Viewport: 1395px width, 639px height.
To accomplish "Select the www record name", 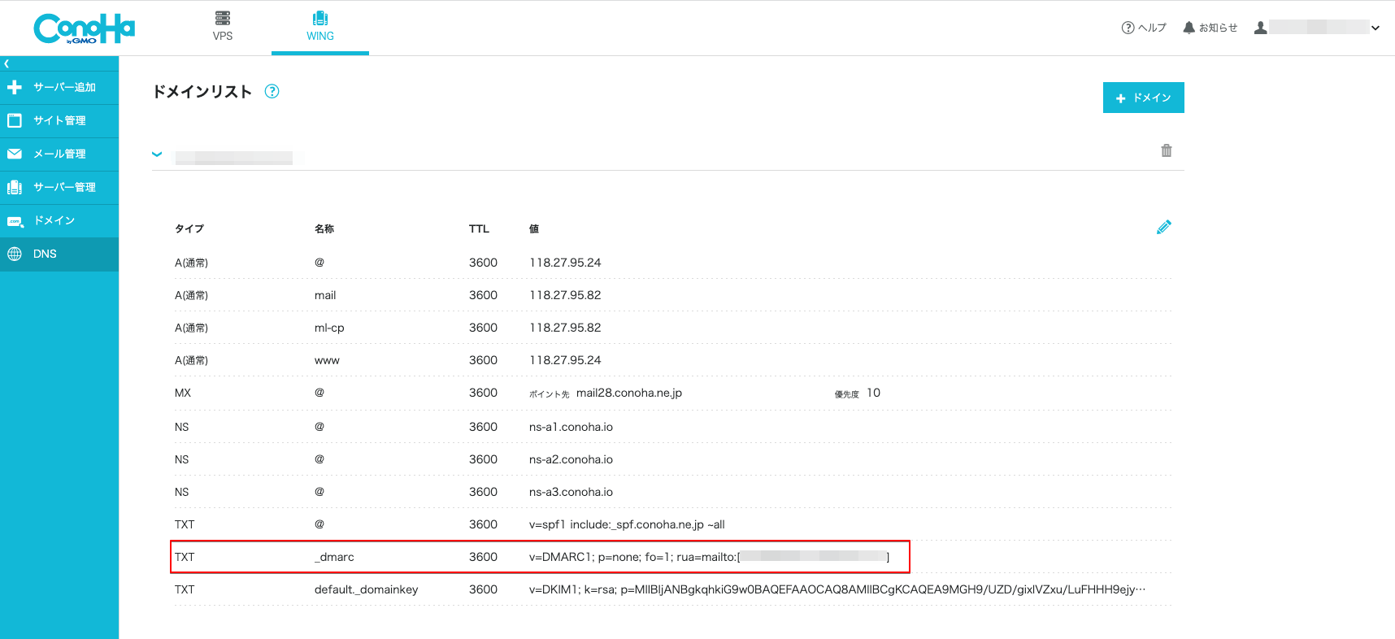I will tap(327, 360).
